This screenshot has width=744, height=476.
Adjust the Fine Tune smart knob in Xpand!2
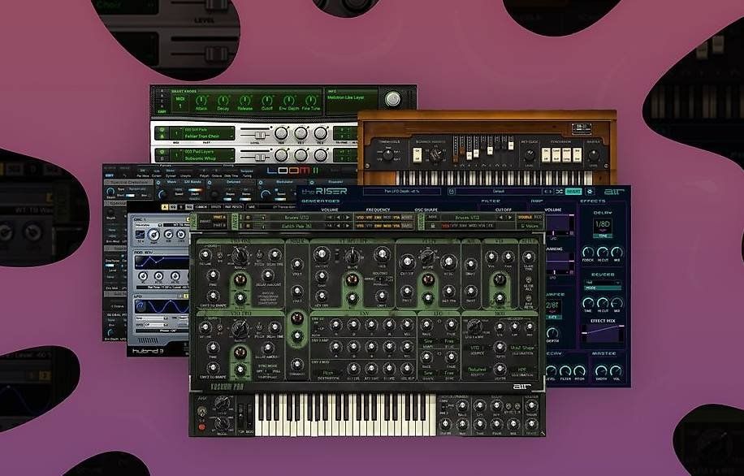click(311, 101)
